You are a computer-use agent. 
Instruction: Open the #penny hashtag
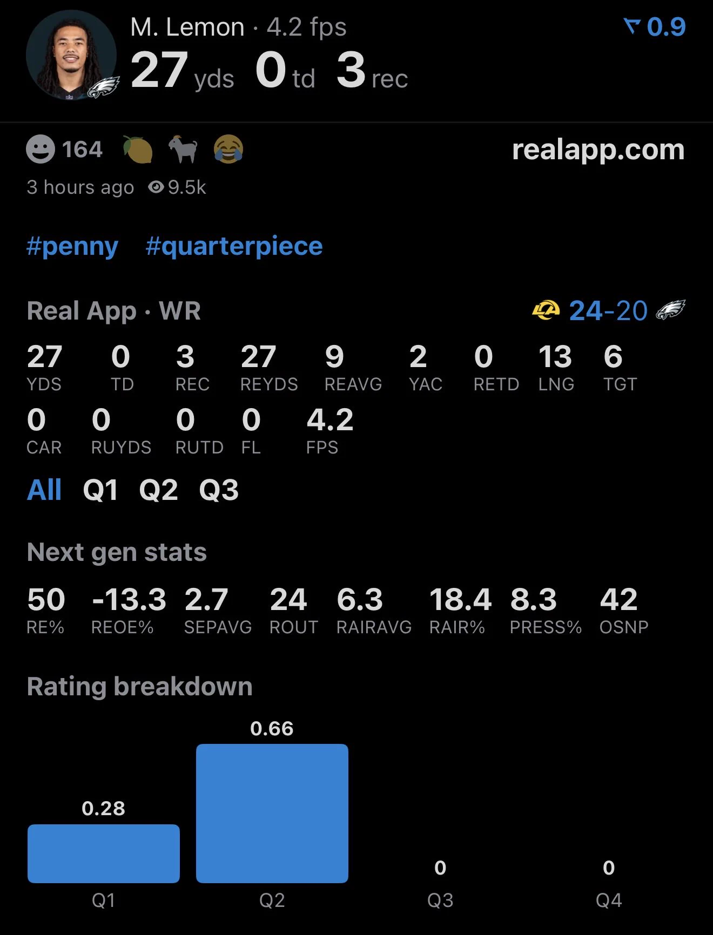pyautogui.click(x=72, y=246)
